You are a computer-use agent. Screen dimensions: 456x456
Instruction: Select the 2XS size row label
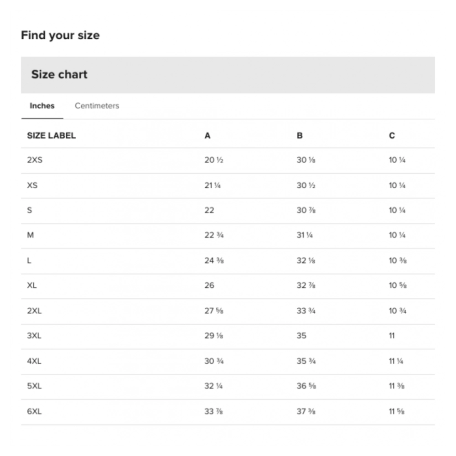coord(34,160)
